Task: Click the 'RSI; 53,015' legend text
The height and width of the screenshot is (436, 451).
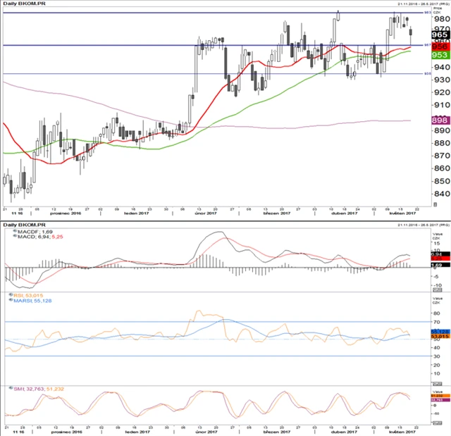Action: coord(28,295)
